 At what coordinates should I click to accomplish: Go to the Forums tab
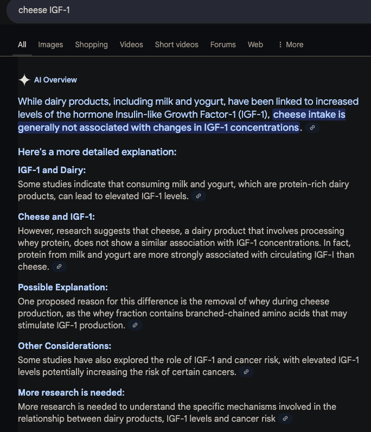(x=223, y=45)
